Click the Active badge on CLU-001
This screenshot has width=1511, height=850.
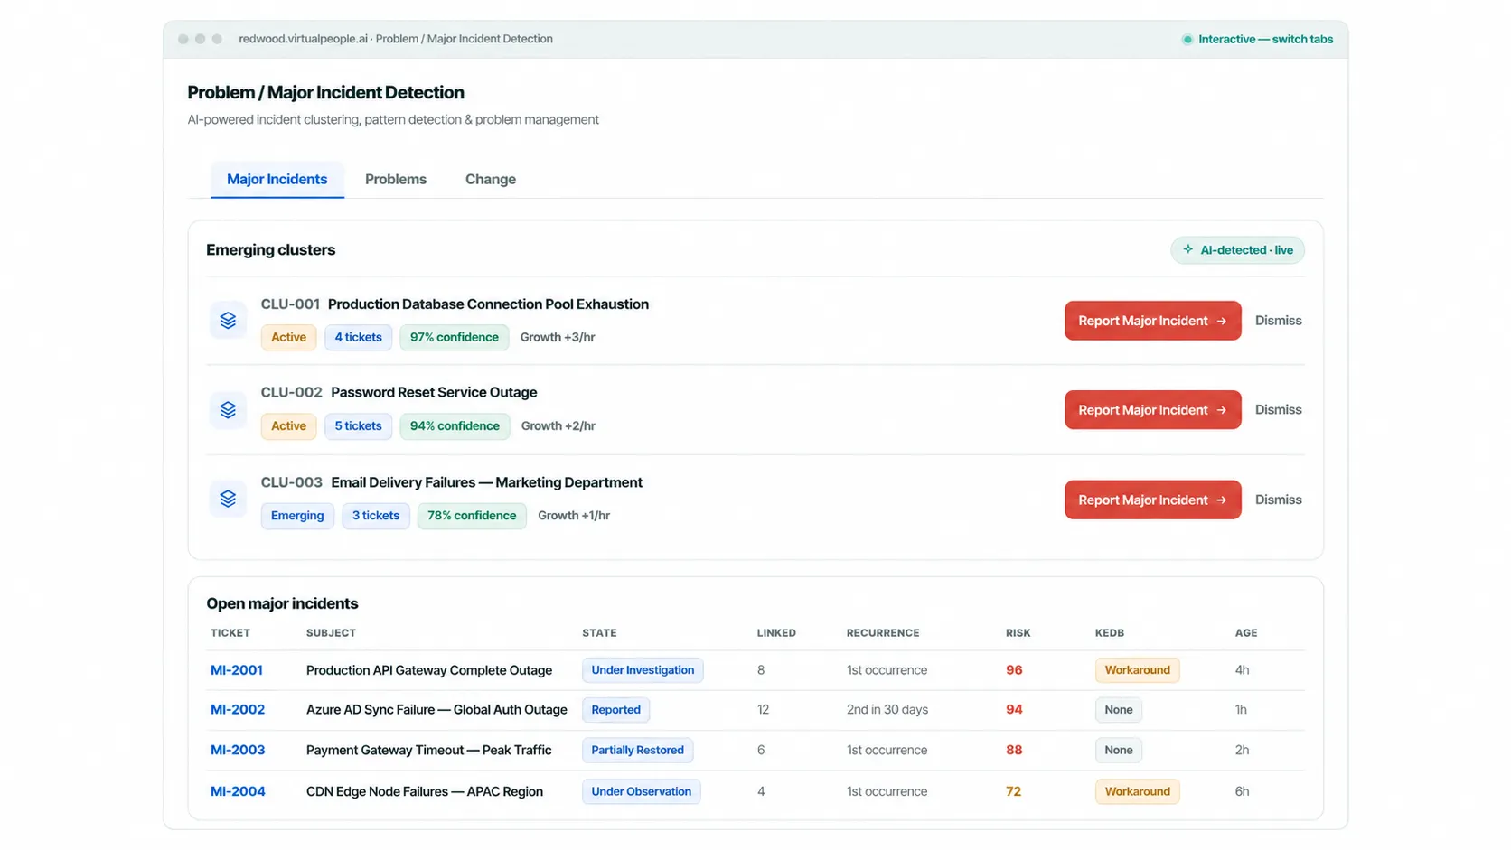pos(288,337)
